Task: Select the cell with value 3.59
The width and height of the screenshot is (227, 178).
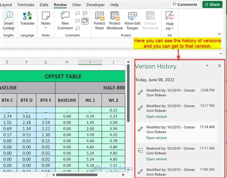Action: (90, 134)
